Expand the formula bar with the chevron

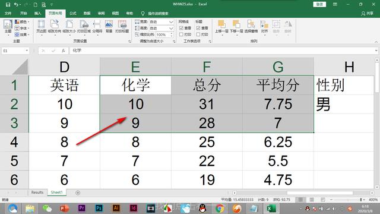(376, 51)
